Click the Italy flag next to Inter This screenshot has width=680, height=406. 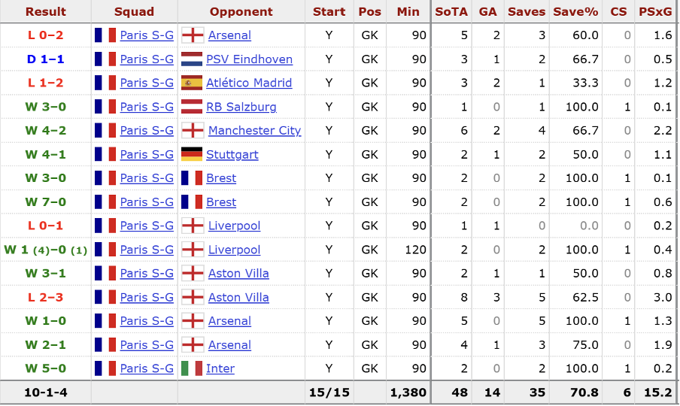(x=193, y=368)
